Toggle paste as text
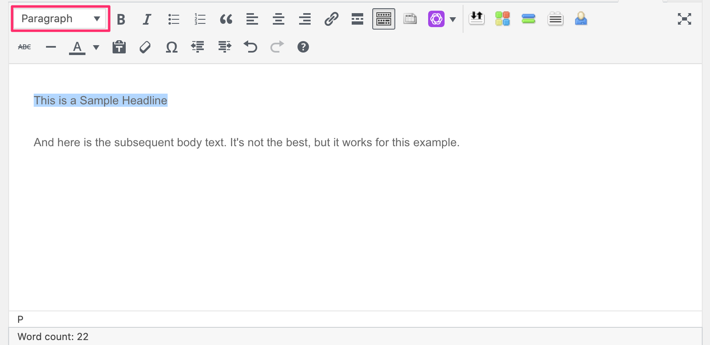The width and height of the screenshot is (710, 345). [119, 47]
